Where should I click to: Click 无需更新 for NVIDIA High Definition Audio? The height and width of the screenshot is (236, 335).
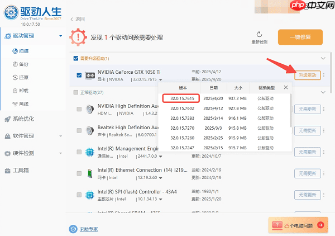tap(308, 110)
